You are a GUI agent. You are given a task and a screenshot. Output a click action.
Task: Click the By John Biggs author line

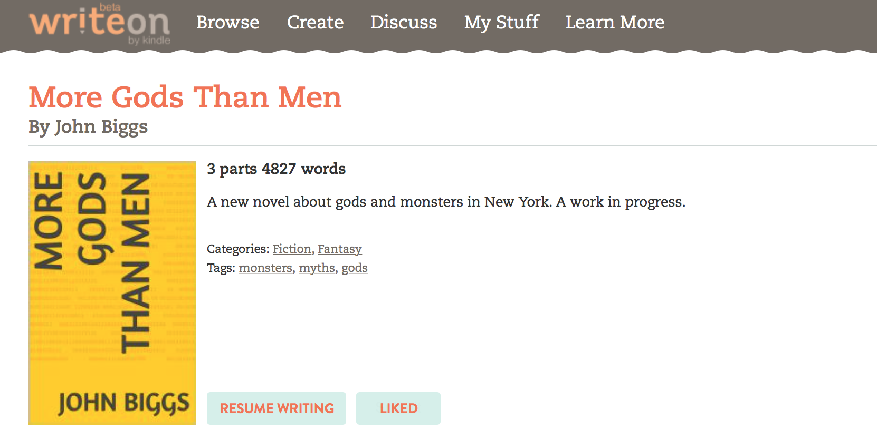(x=88, y=127)
